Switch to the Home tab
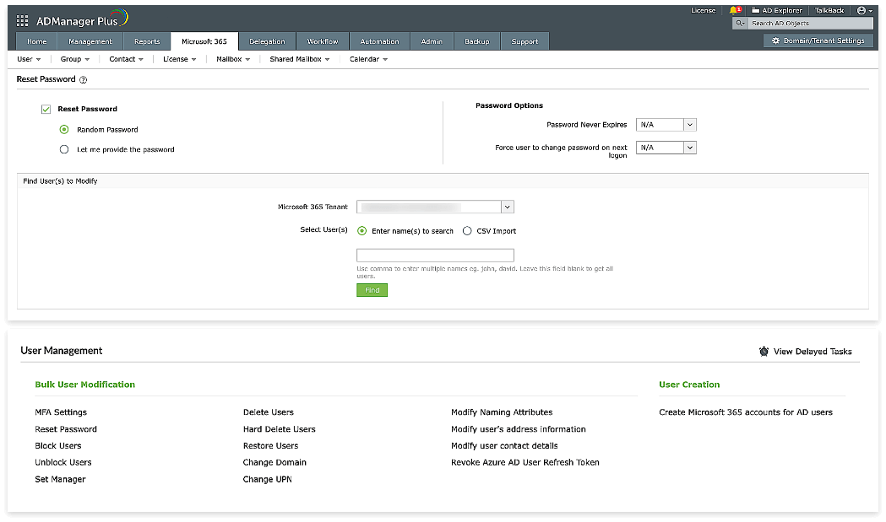The height and width of the screenshot is (522, 886). pos(36,41)
